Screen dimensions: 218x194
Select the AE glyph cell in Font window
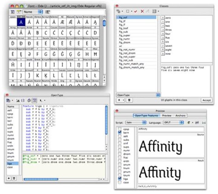(x=62, y=22)
